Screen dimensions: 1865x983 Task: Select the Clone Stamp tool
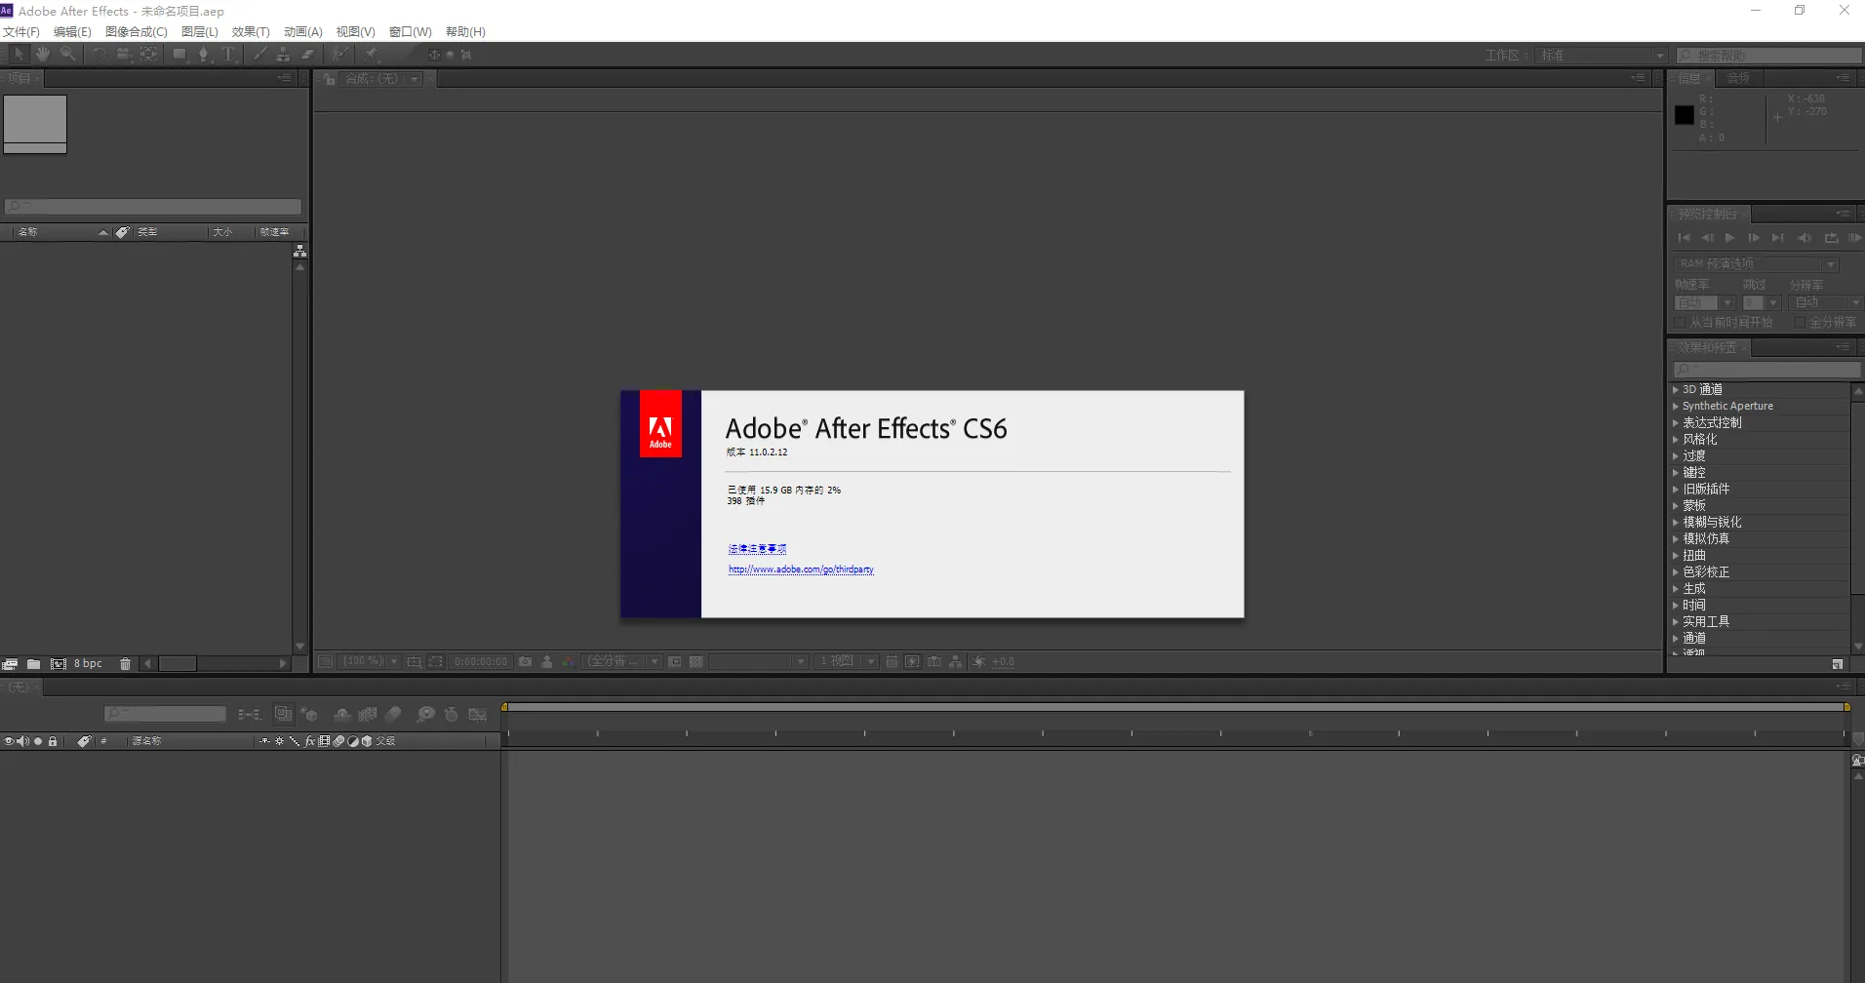[x=283, y=55]
